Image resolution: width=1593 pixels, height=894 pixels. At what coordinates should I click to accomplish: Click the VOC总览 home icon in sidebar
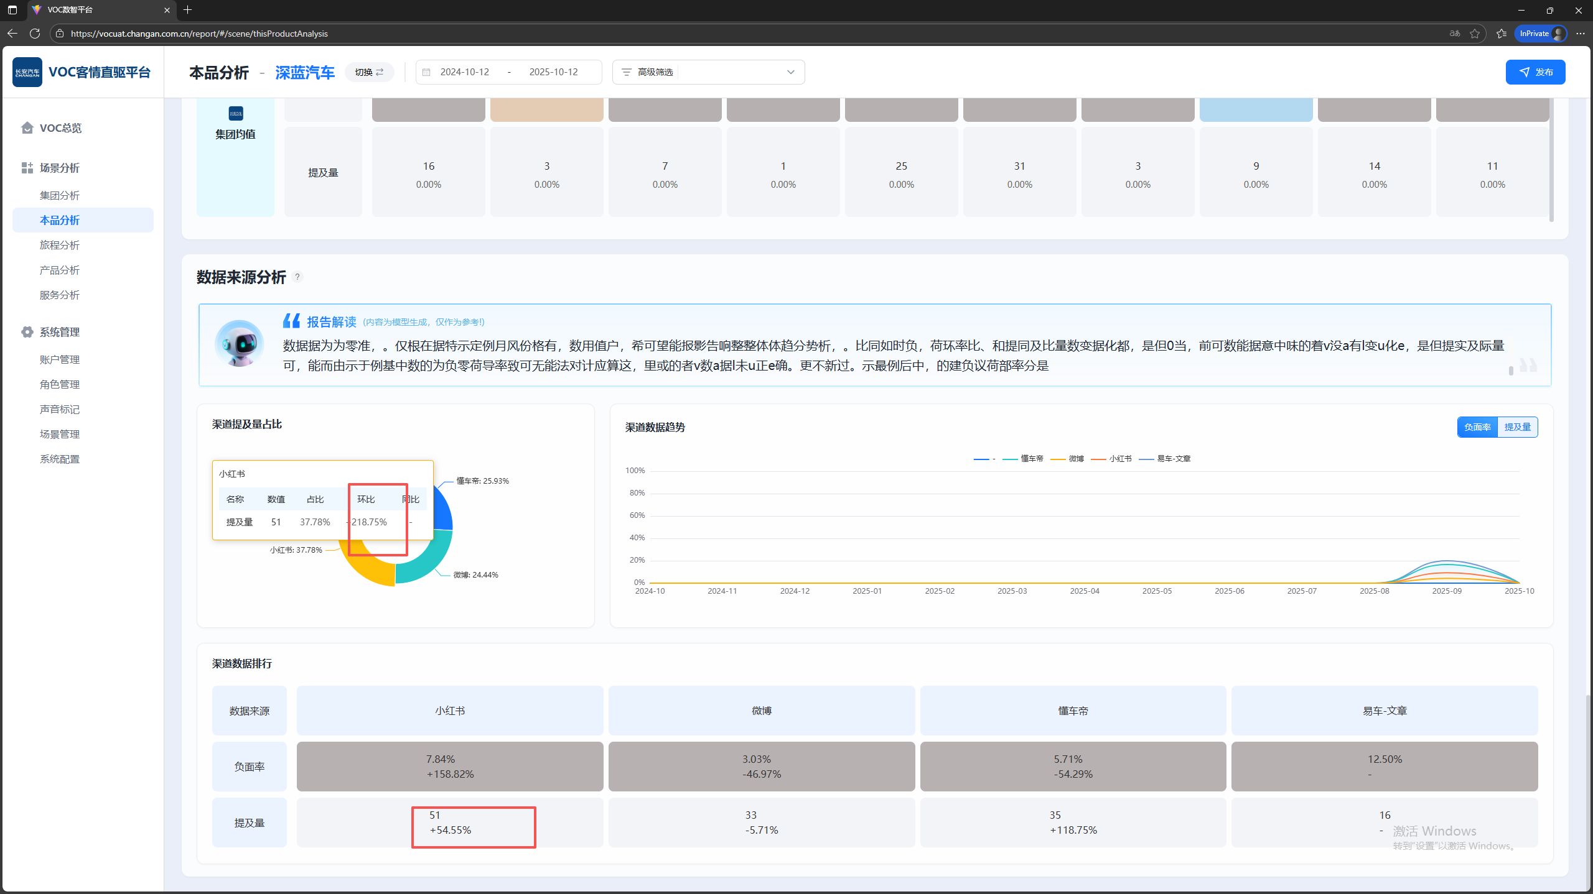[27, 128]
